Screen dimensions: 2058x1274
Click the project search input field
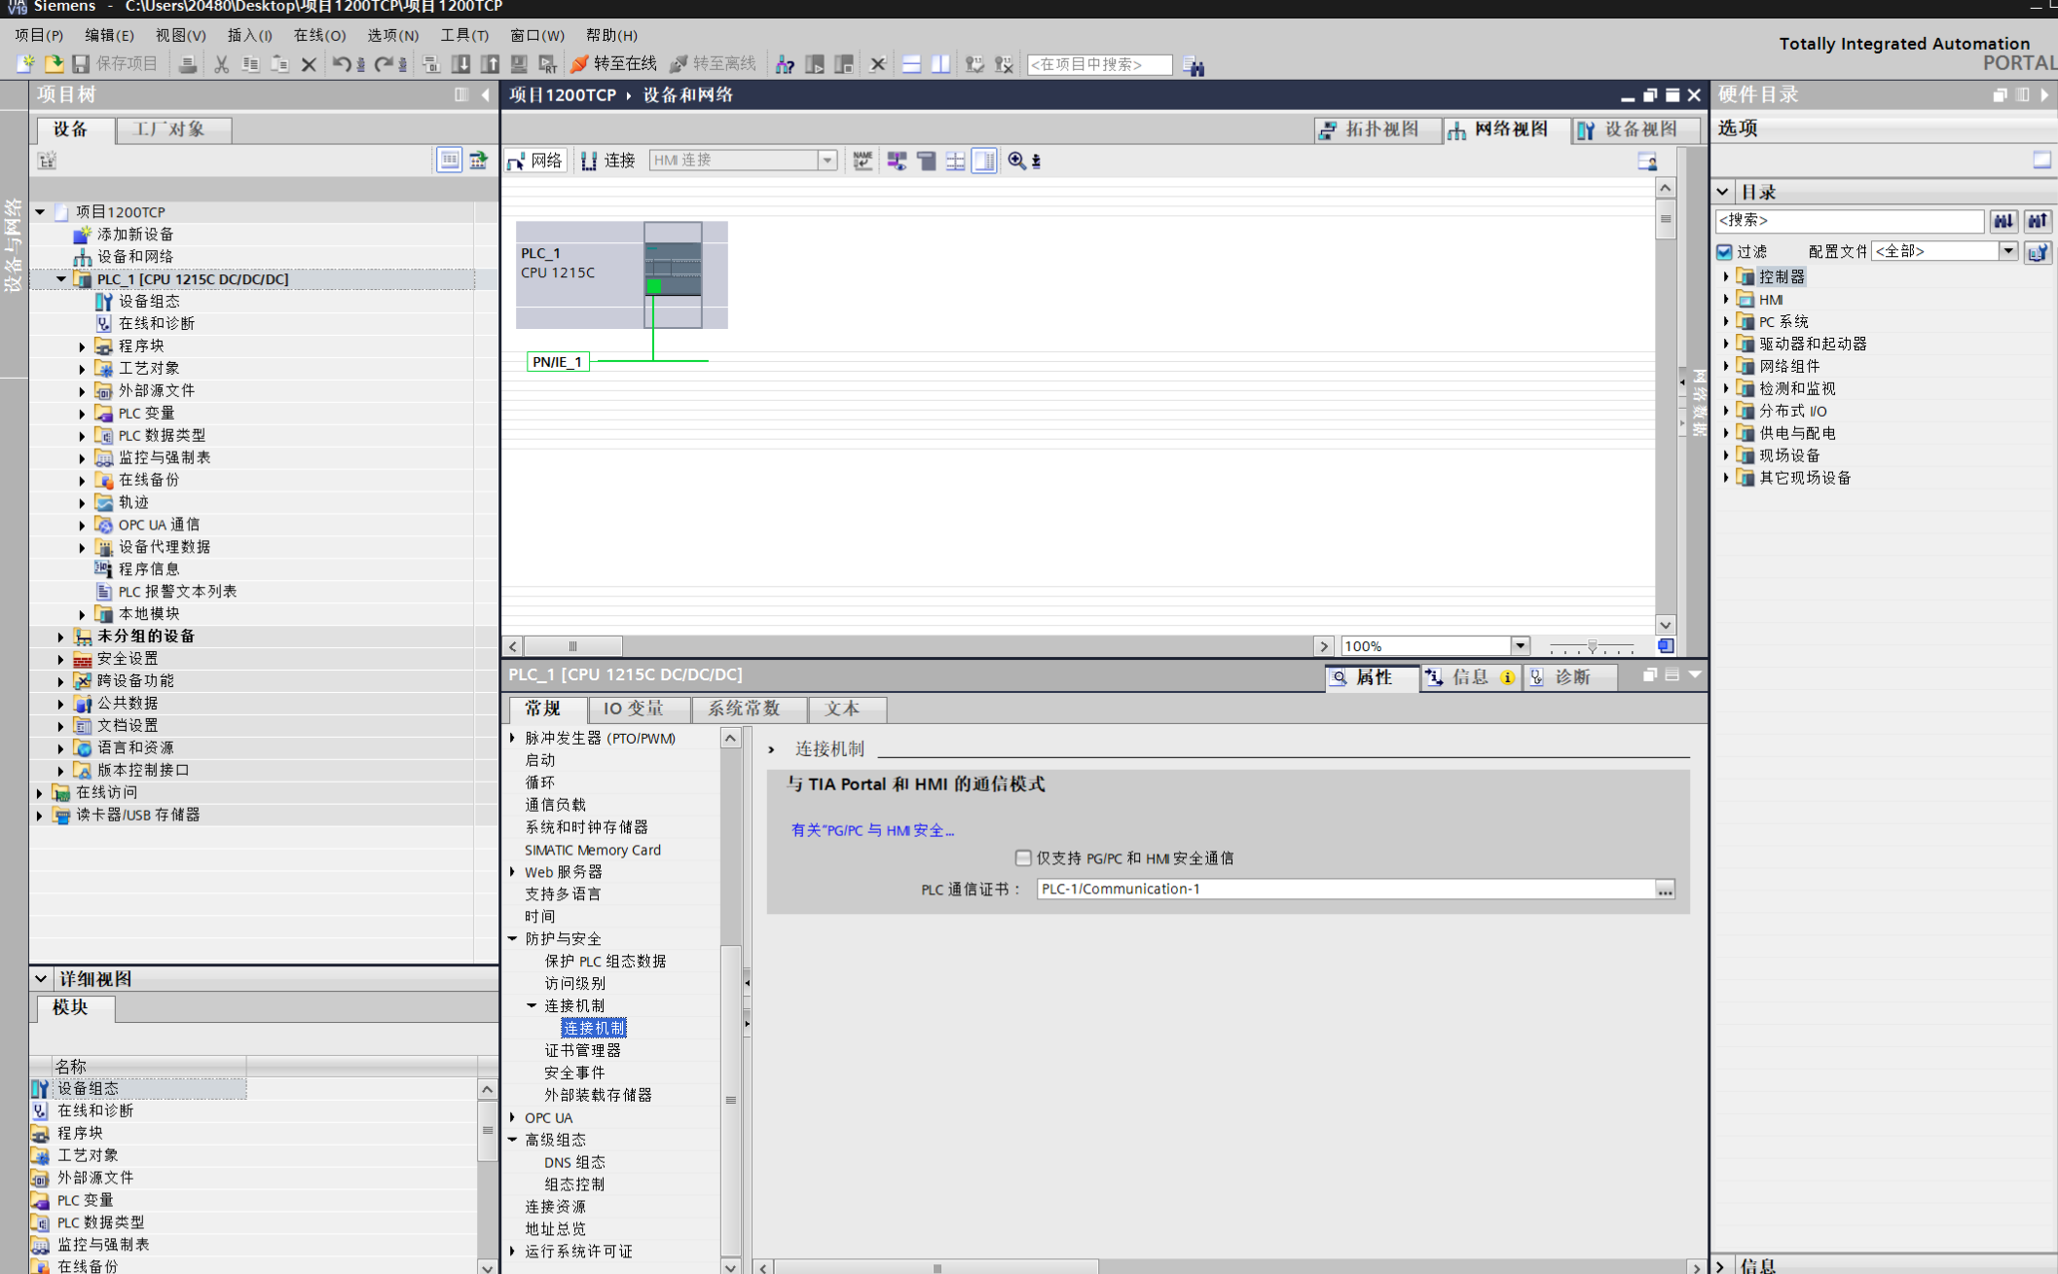point(1098,64)
